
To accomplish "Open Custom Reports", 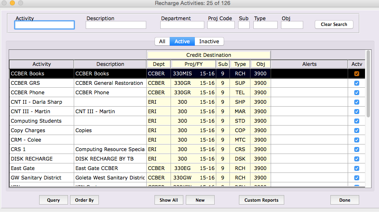I will 261,200.
